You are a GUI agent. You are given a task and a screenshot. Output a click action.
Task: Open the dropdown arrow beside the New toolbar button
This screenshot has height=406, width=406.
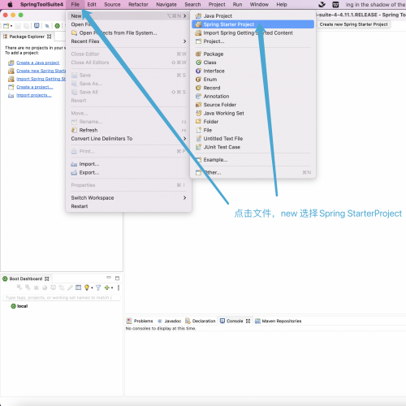(x=11, y=26)
